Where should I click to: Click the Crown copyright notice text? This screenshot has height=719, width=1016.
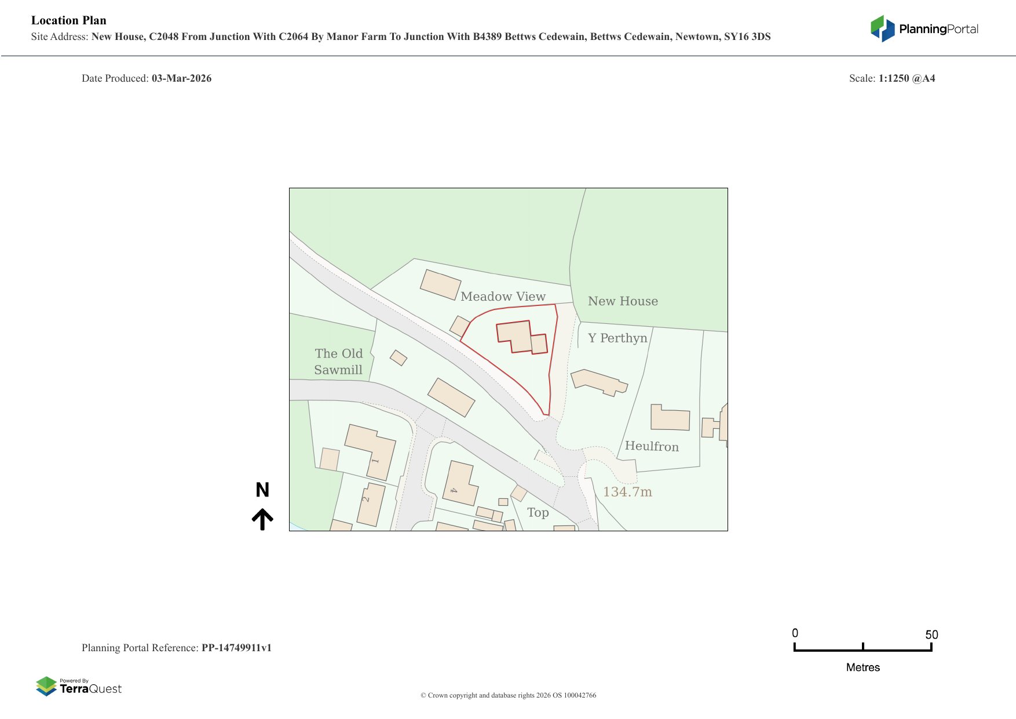point(508,695)
